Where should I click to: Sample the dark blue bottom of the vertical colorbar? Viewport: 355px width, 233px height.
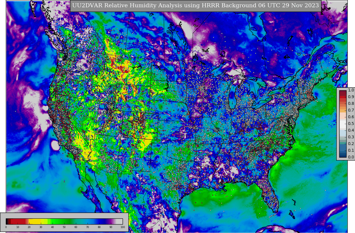tap(343, 155)
